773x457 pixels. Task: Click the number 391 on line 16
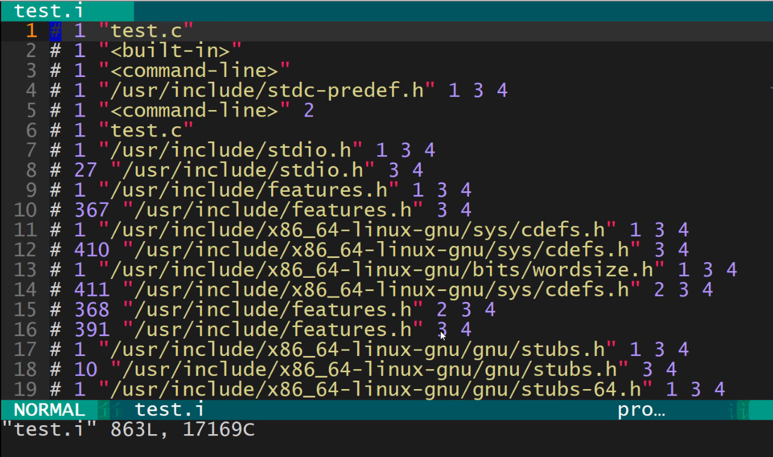click(92, 329)
